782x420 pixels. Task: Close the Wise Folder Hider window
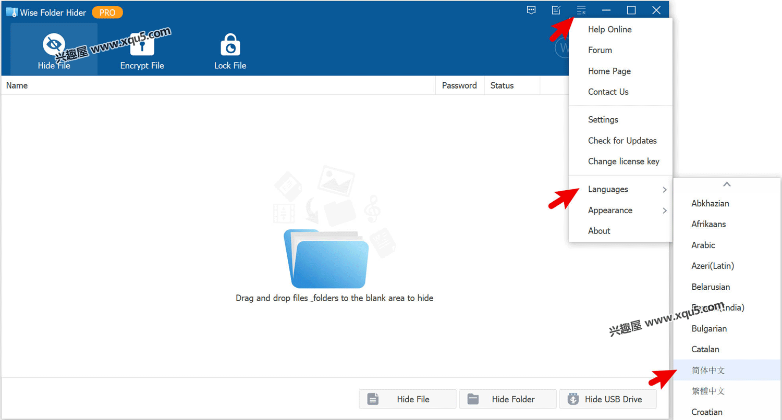[656, 10]
